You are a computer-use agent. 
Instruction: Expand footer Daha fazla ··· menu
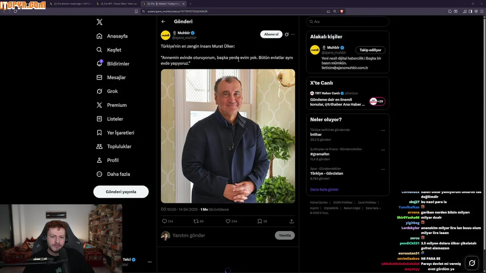point(373,208)
